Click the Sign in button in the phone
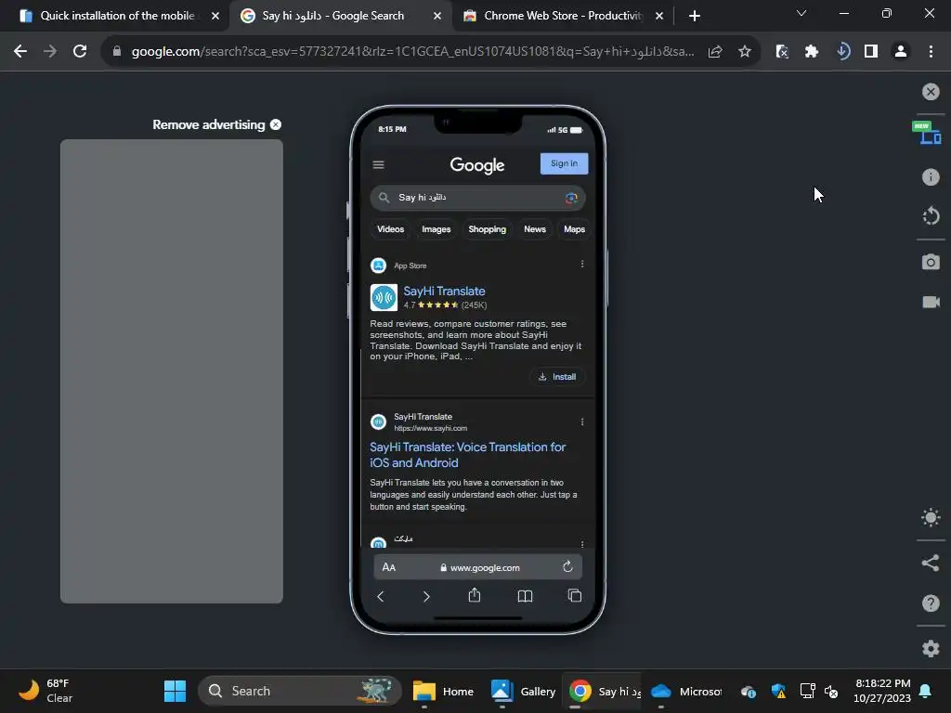951x713 pixels. 564,163
